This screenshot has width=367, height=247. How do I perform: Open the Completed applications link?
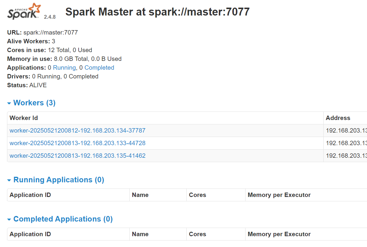(99, 68)
